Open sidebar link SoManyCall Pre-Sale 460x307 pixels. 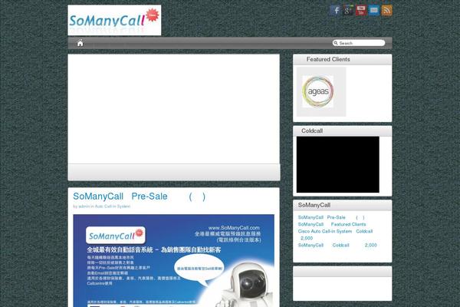coord(331,217)
